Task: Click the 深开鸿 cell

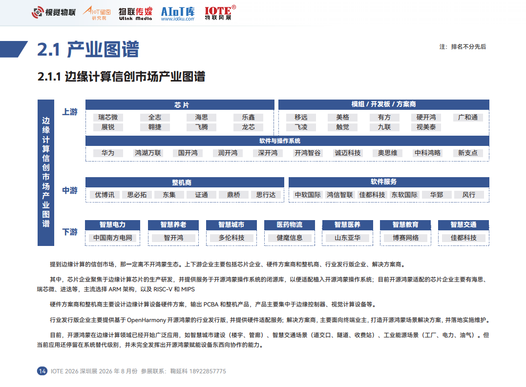Action: tap(268, 153)
